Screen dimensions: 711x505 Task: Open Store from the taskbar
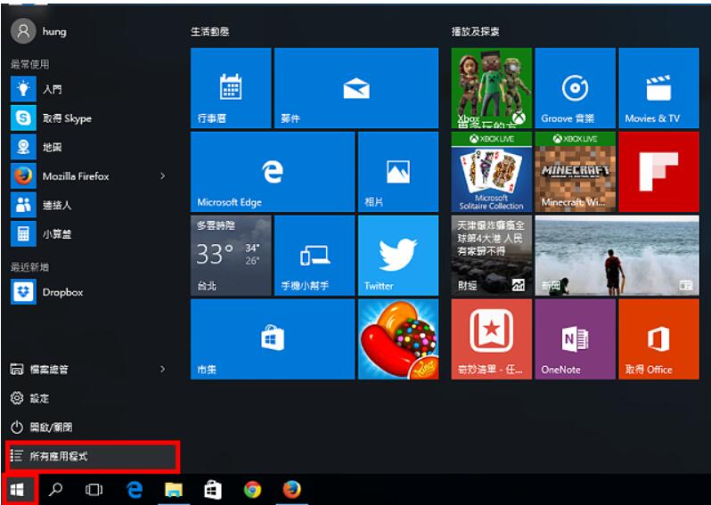pos(212,490)
